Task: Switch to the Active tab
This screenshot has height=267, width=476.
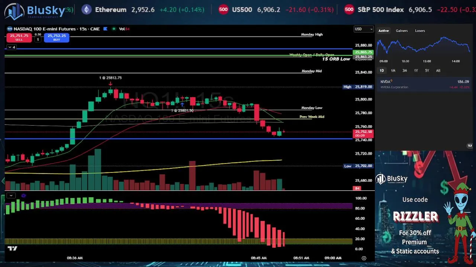Action: pos(383,31)
